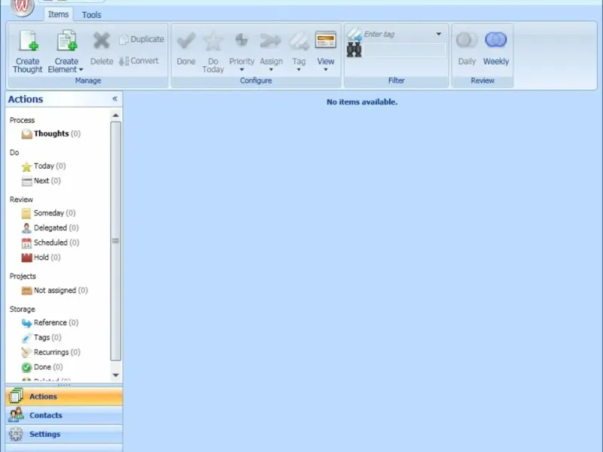The height and width of the screenshot is (452, 603).
Task: Click the Delegated person icon
Action: (x=26, y=228)
